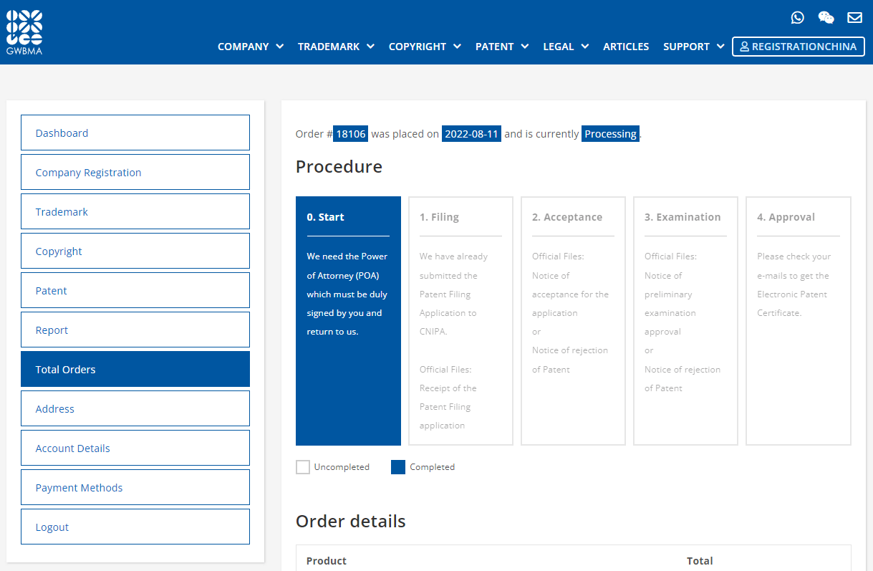Click the Product column header
This screenshot has height=571, width=873.
click(327, 561)
